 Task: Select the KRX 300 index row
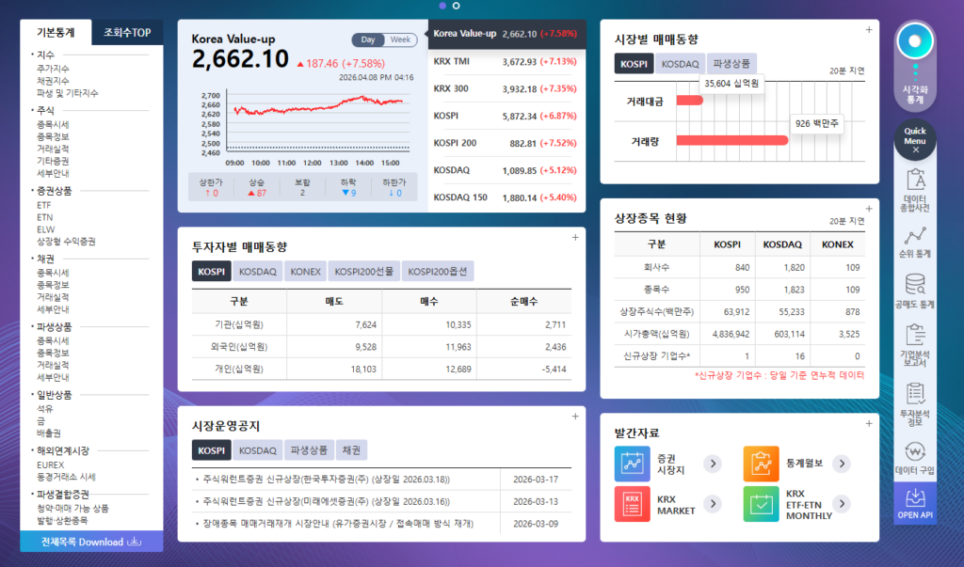(x=506, y=88)
